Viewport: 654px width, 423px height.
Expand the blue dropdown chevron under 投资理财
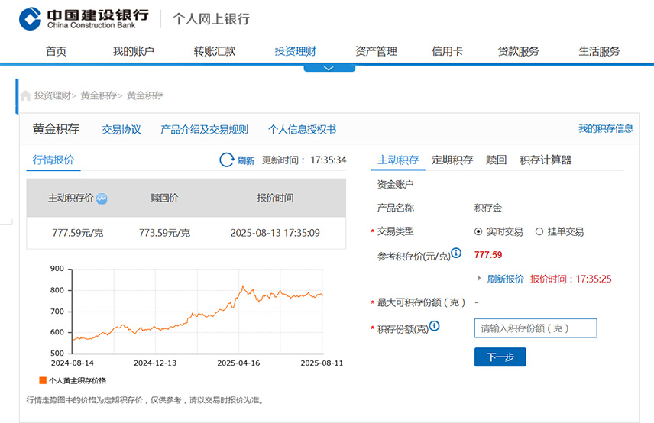click(329, 69)
